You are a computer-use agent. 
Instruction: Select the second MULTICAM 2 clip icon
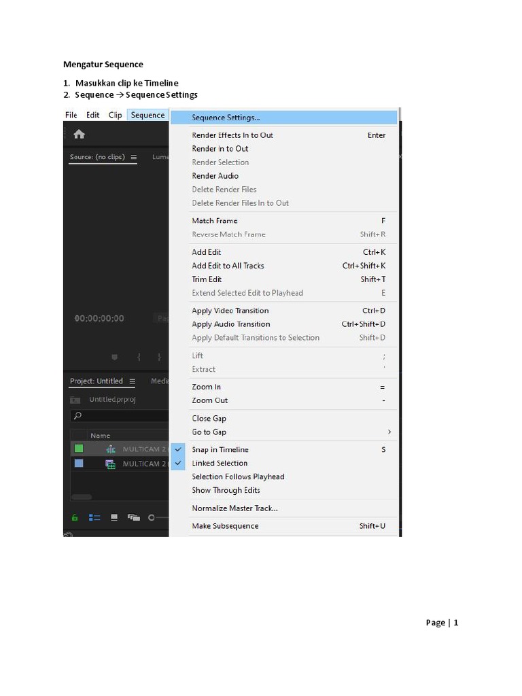[111, 464]
